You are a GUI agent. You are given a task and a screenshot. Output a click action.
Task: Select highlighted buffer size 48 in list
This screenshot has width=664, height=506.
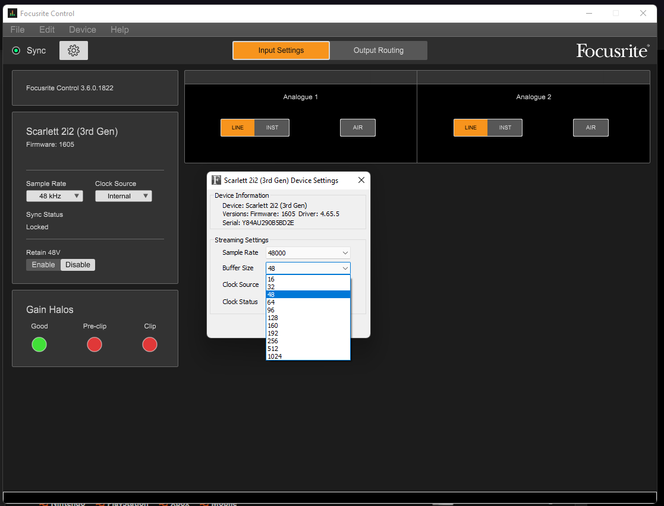[x=308, y=295]
